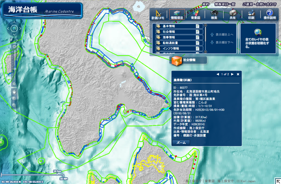Click the highlighted cyan fishery zone on map
This screenshot has height=184, width=281.
point(166,109)
